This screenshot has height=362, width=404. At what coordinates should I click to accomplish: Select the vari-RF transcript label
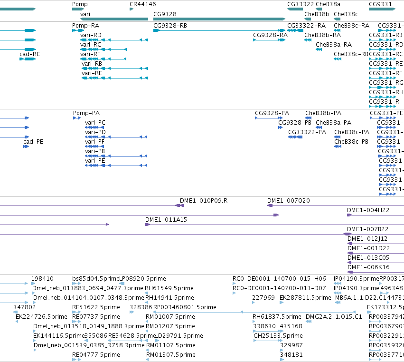(90, 54)
